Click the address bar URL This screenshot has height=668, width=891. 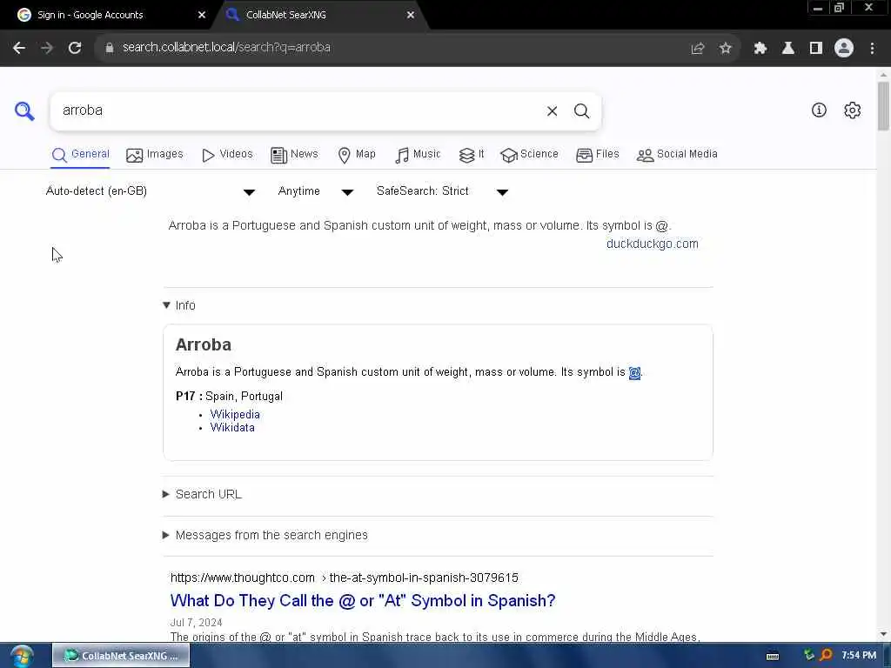click(226, 48)
